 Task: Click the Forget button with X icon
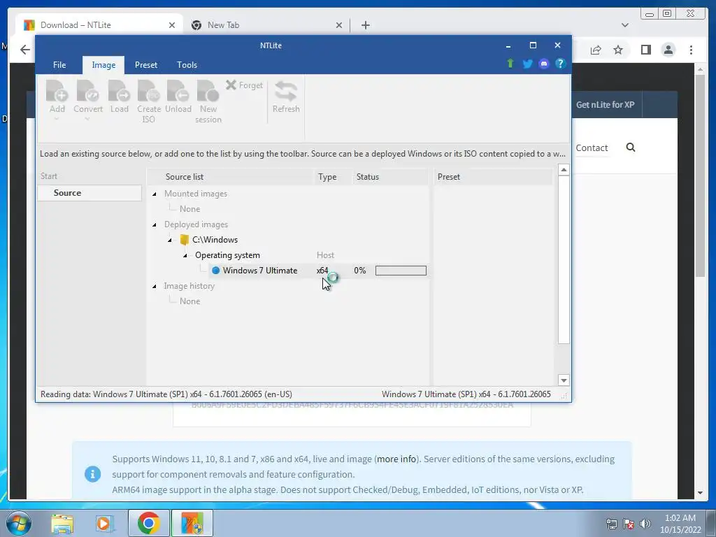point(244,85)
